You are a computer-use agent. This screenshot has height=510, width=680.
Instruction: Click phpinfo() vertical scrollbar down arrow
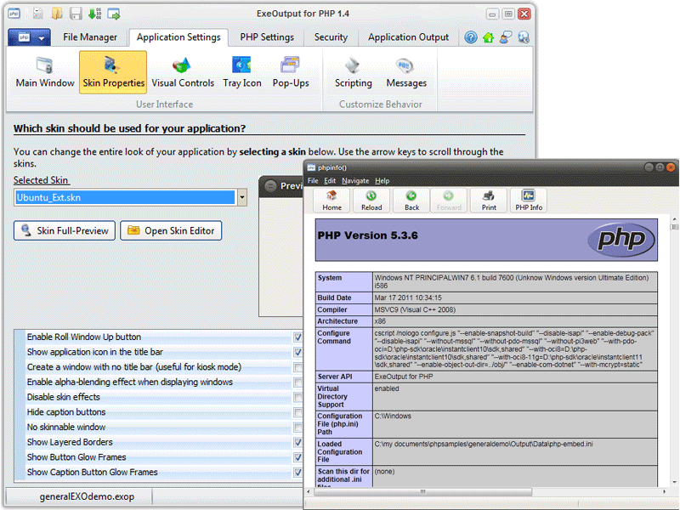pyautogui.click(x=674, y=482)
